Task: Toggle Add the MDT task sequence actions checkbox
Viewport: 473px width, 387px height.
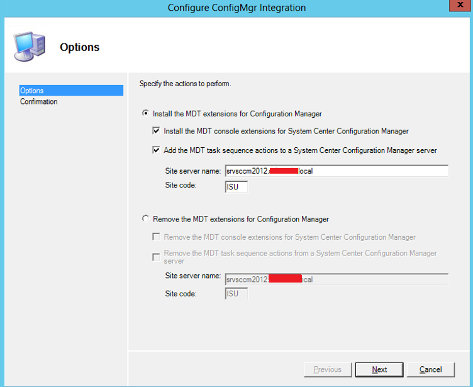Action: tap(156, 150)
